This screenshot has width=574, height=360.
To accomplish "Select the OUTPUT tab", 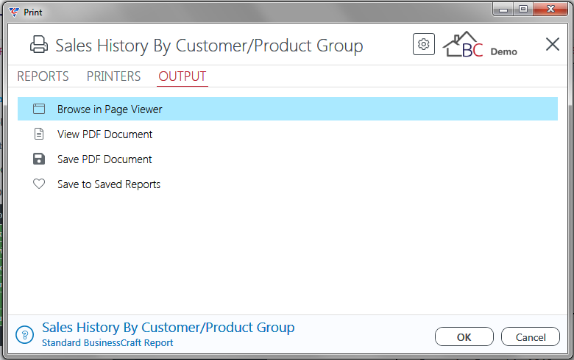I will click(183, 76).
